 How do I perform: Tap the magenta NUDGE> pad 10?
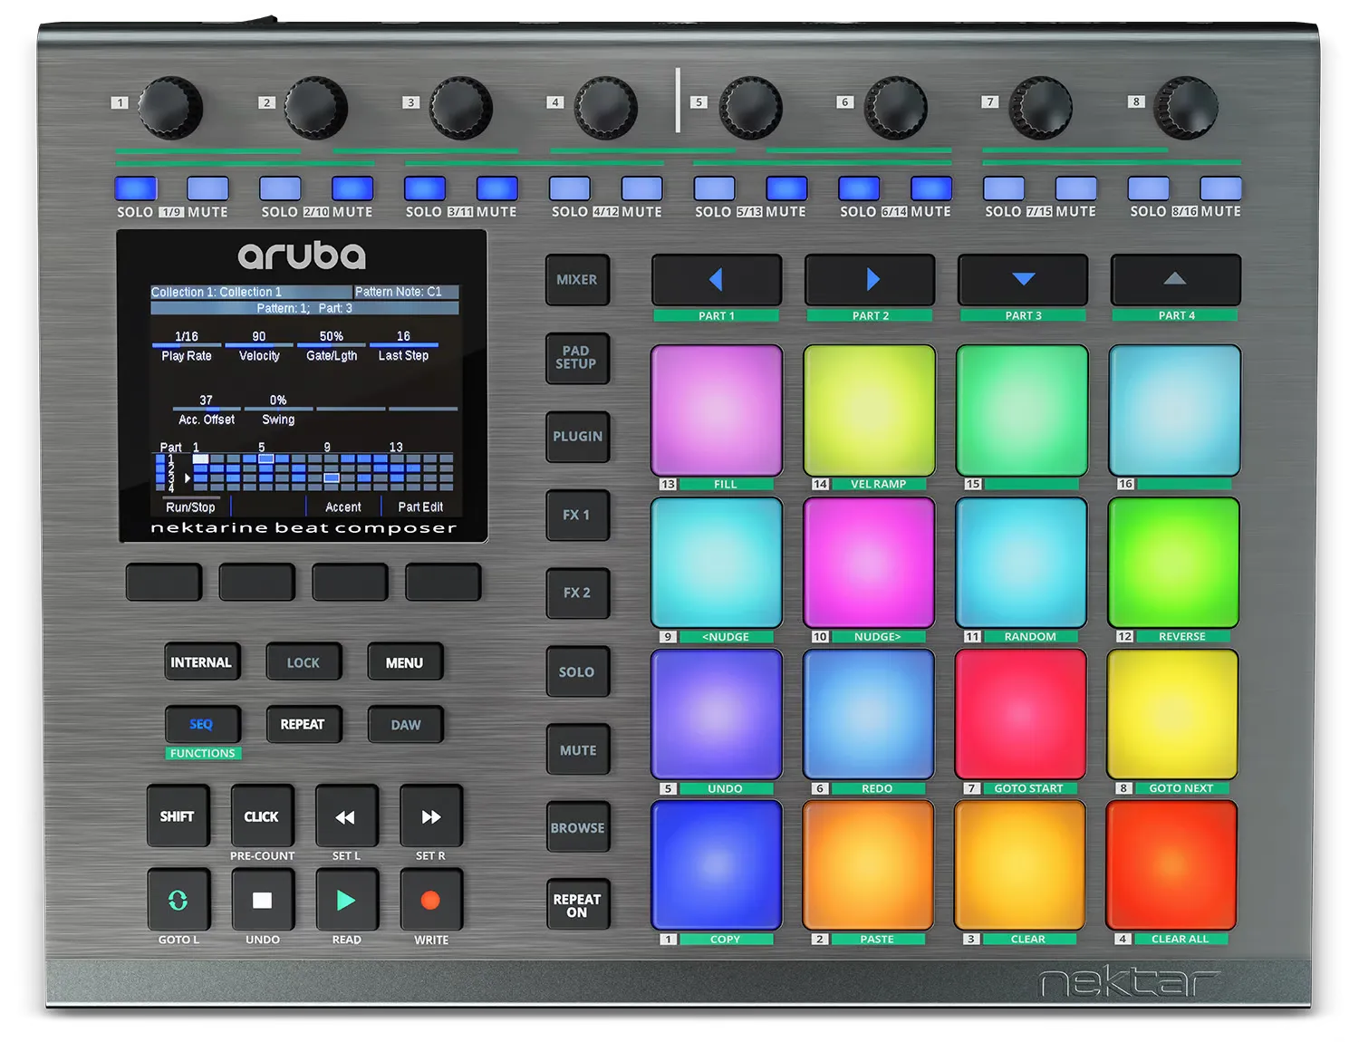tap(869, 563)
